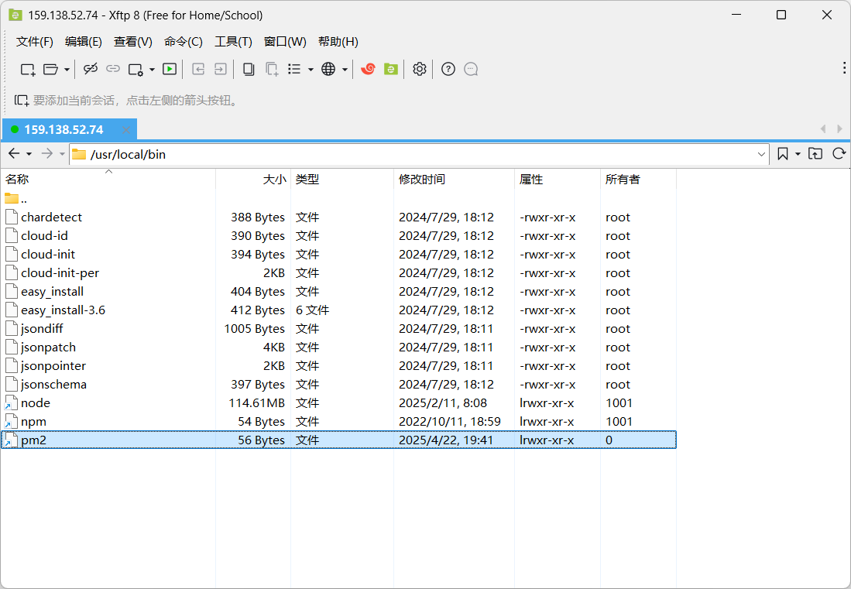Open Help via question-mark icon
The width and height of the screenshot is (851, 589).
448,69
